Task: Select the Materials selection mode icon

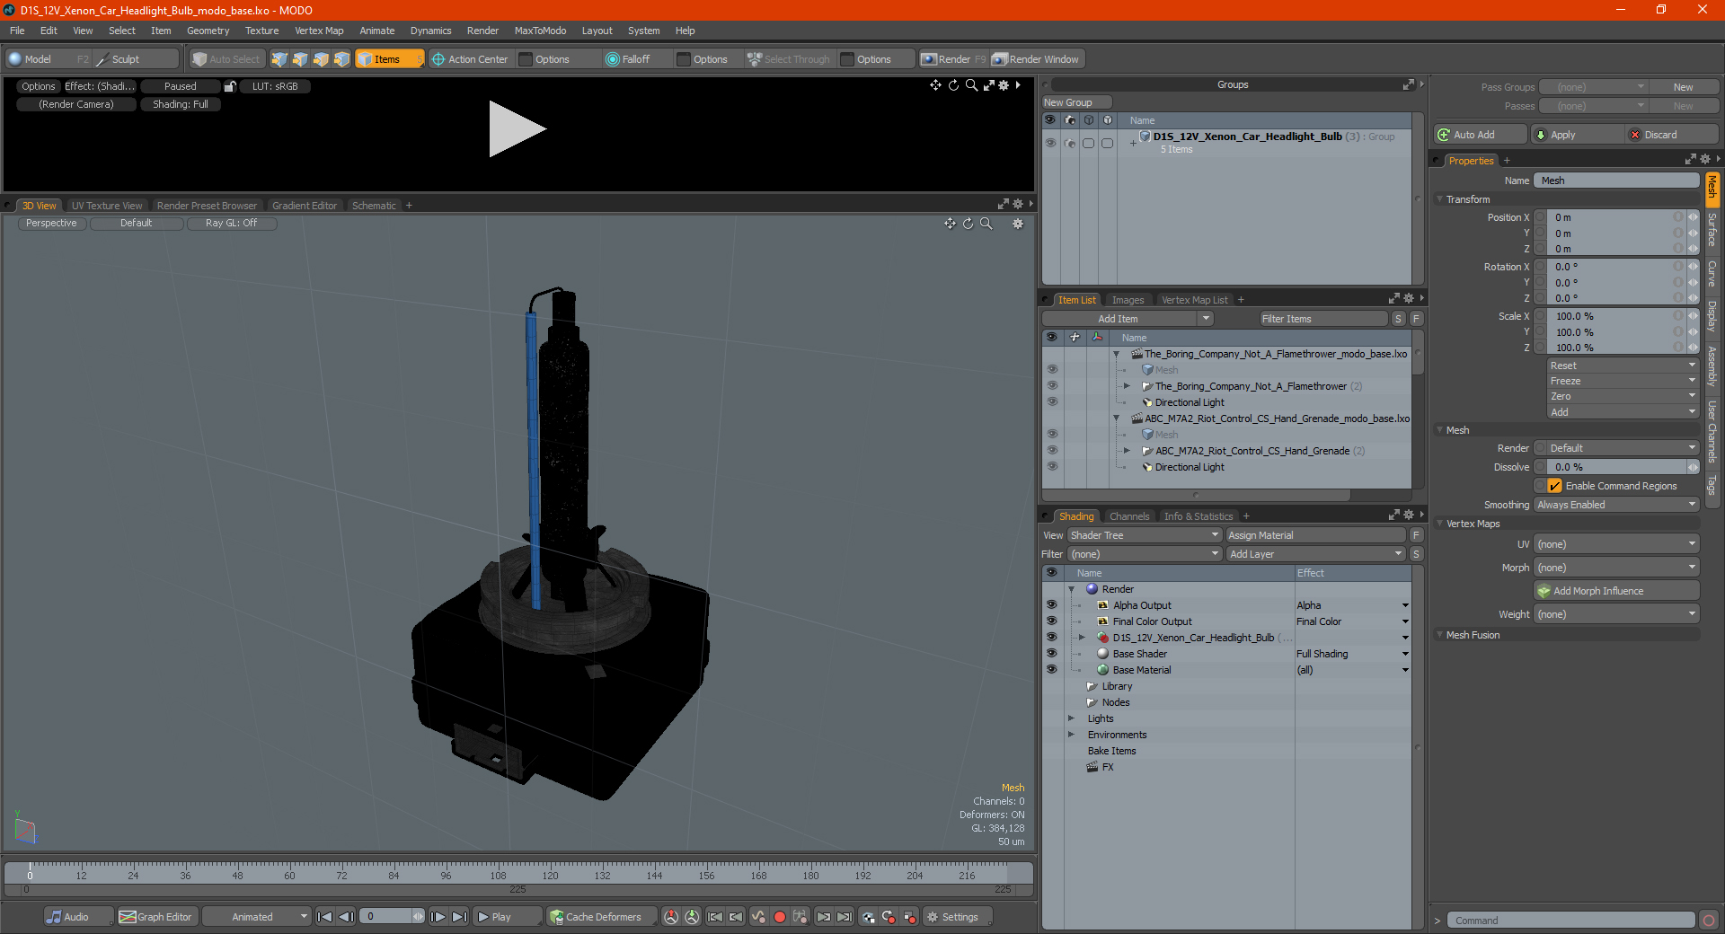Action: (341, 59)
